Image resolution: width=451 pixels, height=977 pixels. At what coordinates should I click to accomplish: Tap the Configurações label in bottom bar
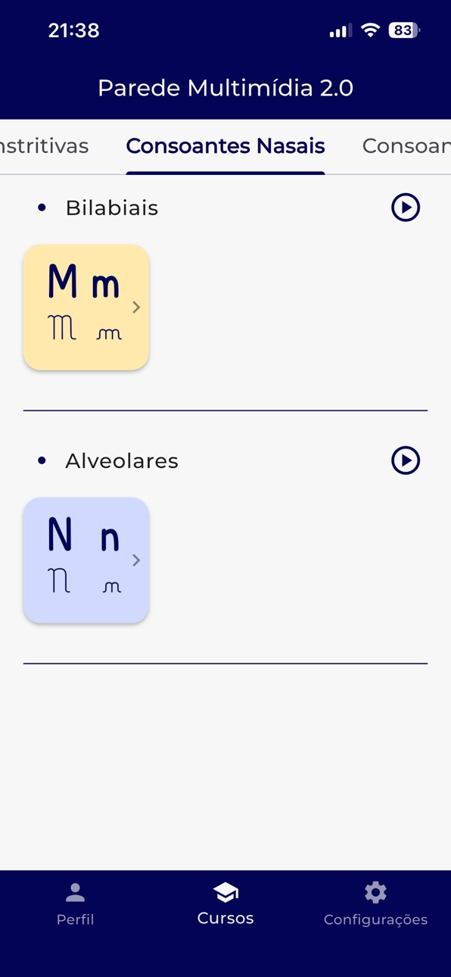point(375,919)
